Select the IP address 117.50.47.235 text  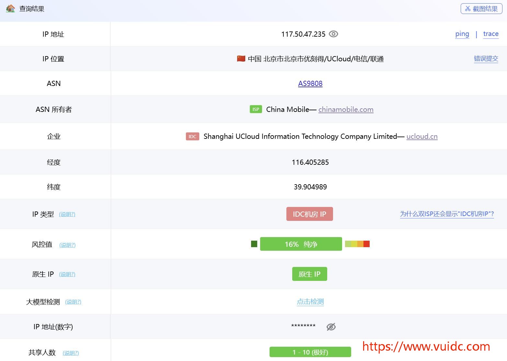[x=303, y=34]
